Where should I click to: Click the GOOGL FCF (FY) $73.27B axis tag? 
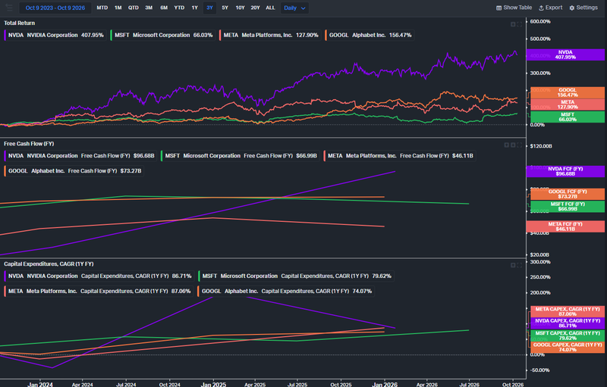[x=568, y=194]
